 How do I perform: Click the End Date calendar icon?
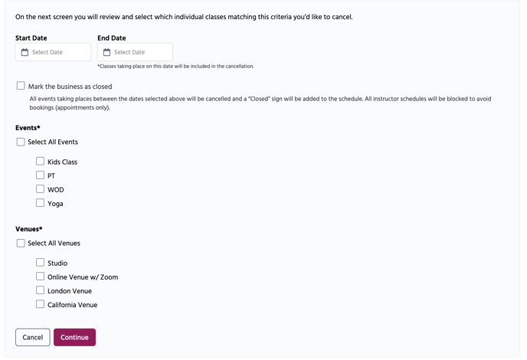click(106, 52)
